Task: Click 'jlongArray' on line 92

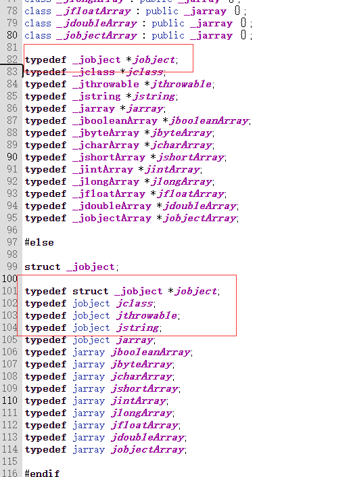Action: tap(181, 181)
